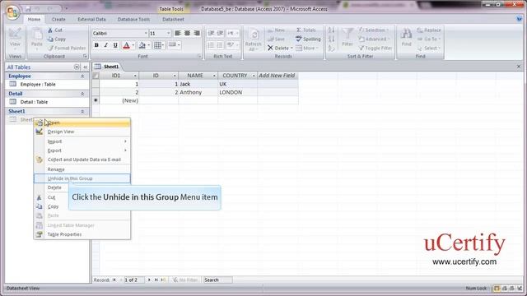
Task: Open the Datasheet tab
Action: [x=173, y=20]
